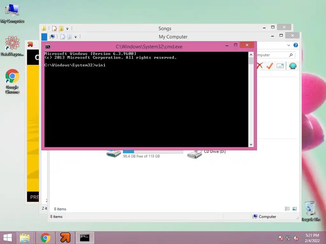326x244 pixels.
Task: Launch Chrome from the taskbar
Action: pyautogui.click(x=46, y=238)
